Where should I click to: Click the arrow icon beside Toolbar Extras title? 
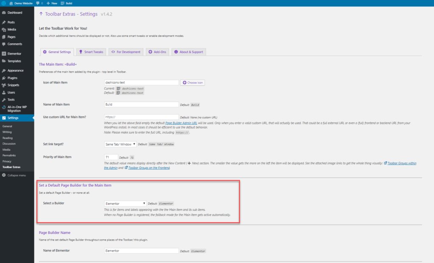pos(41,14)
